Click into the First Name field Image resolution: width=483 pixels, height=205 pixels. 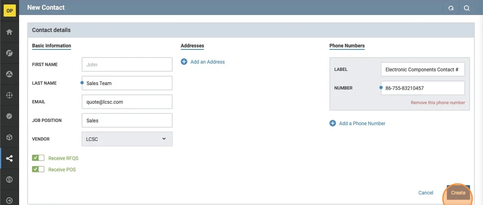127,65
